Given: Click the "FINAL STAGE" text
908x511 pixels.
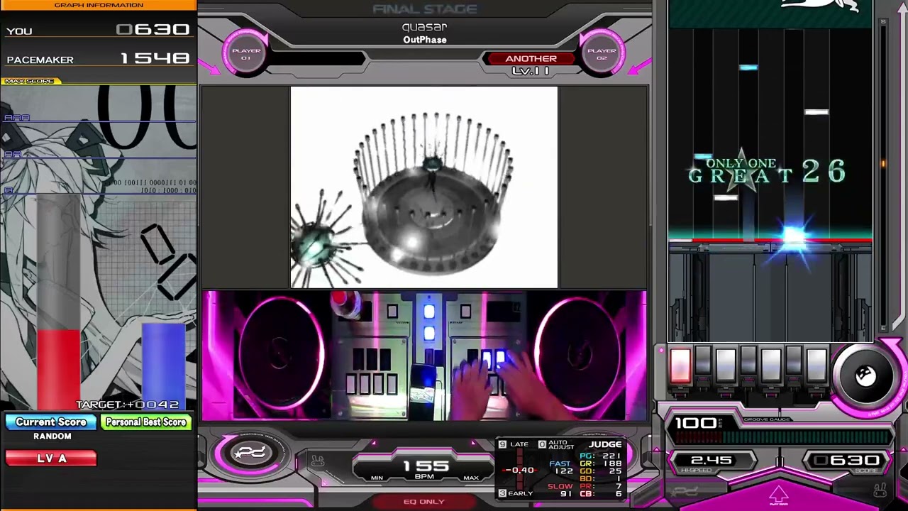Looking at the screenshot, I should [x=425, y=9].
